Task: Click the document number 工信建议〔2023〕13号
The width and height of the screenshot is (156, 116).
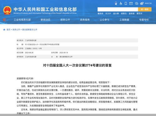Action: pos(33,48)
